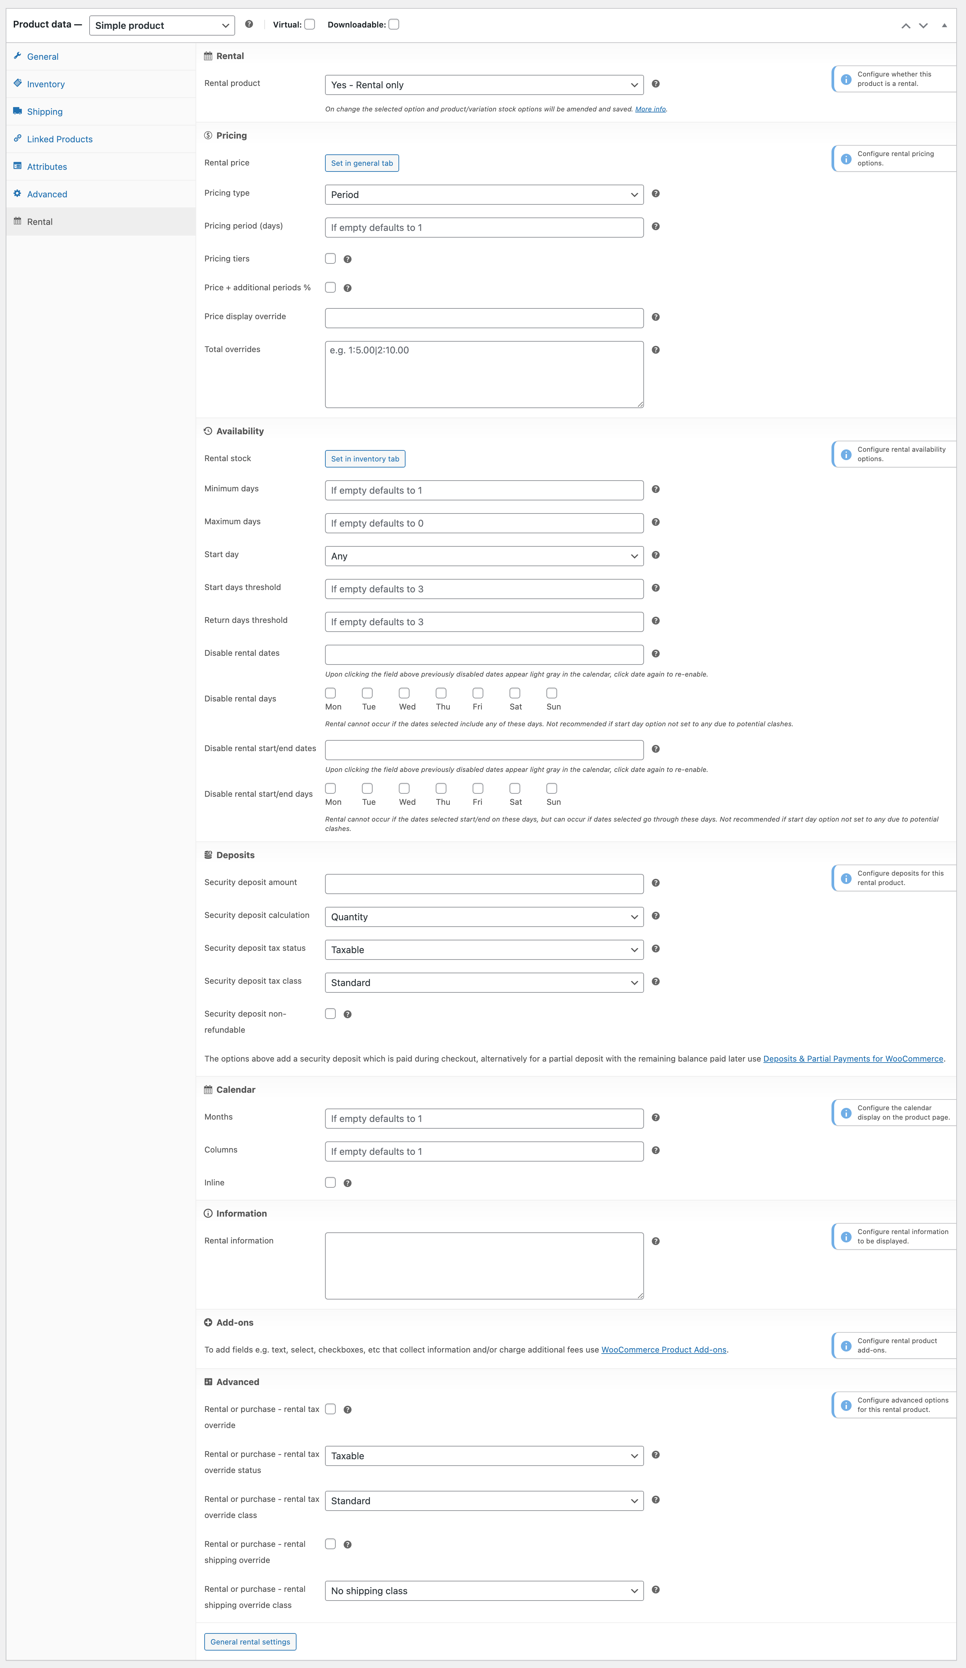Click help icon next to Start day dropdown
The height and width of the screenshot is (1668, 966).
click(x=655, y=555)
